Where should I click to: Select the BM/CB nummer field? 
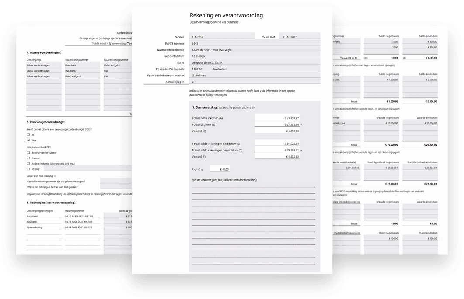[255, 44]
